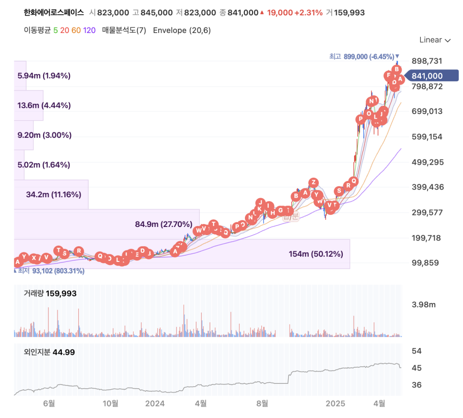Click the 2025 date axis label
463x418 pixels.
(335, 403)
